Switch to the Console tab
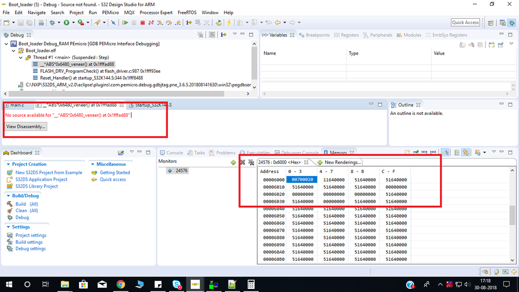Screen dimensions: 519x292 pos(171,153)
